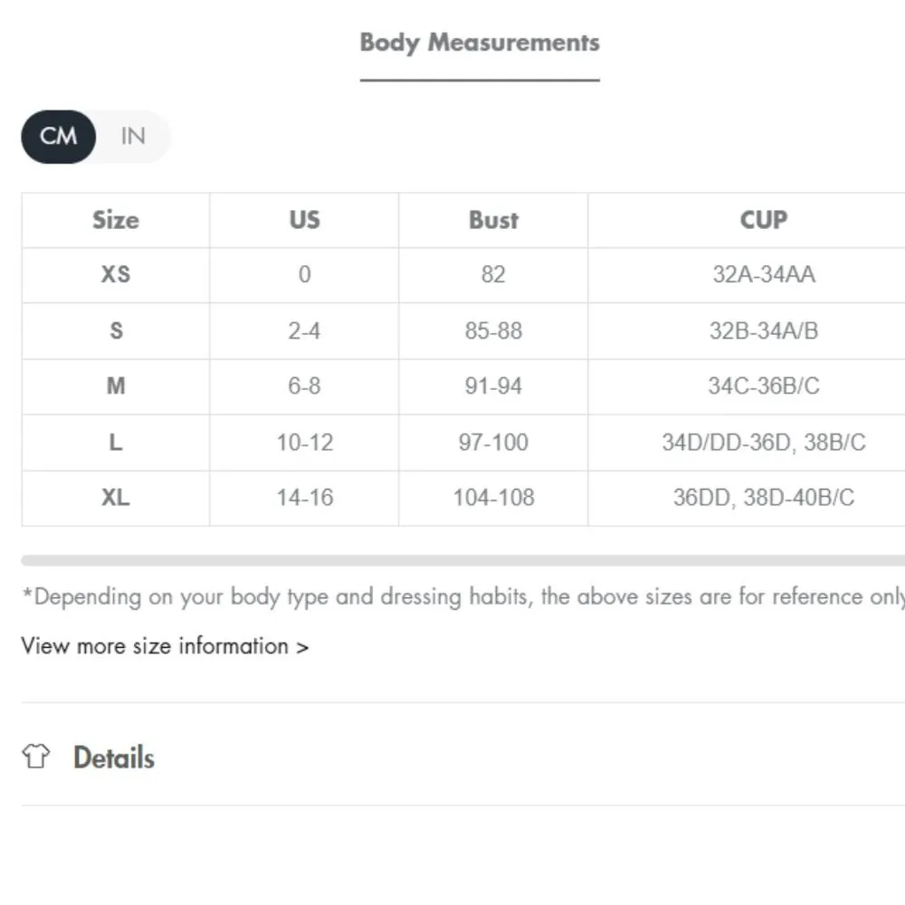Screen dimensions: 905x905
Task: Click the 14-16 US size cell
Action: 304,498
